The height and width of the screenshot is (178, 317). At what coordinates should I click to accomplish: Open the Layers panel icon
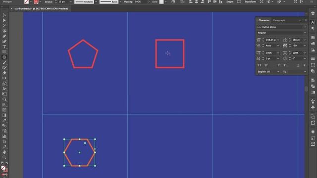click(x=313, y=13)
